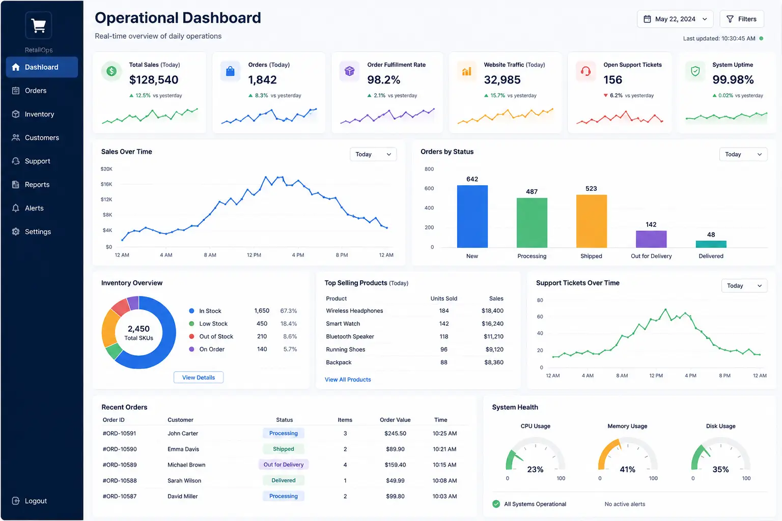Click the CPU Usage gauge
Screen dimensions: 782x521
[x=535, y=454]
